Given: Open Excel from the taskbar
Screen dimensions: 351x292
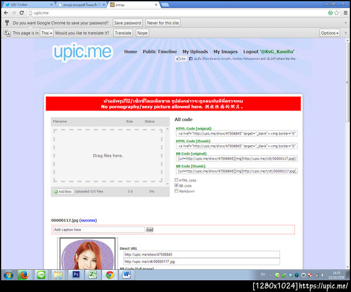Looking at the screenshot, I should pos(92,275).
